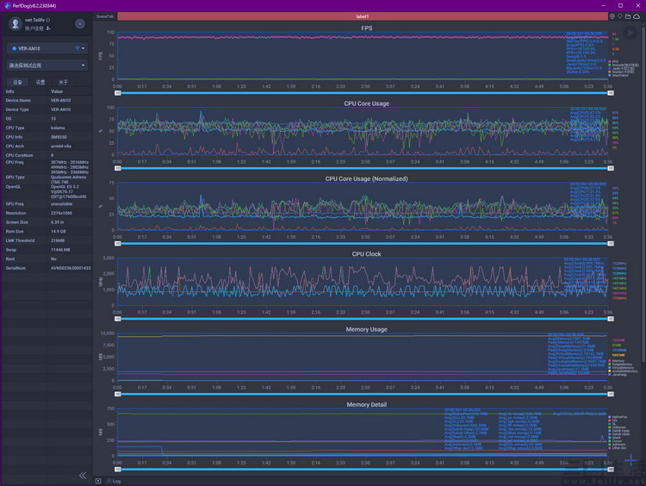
Task: Click the CPU Core Usage (Normalized) title
Action: click(x=367, y=178)
